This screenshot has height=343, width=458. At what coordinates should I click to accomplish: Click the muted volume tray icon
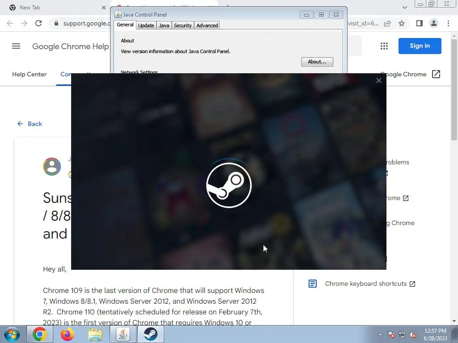413,335
